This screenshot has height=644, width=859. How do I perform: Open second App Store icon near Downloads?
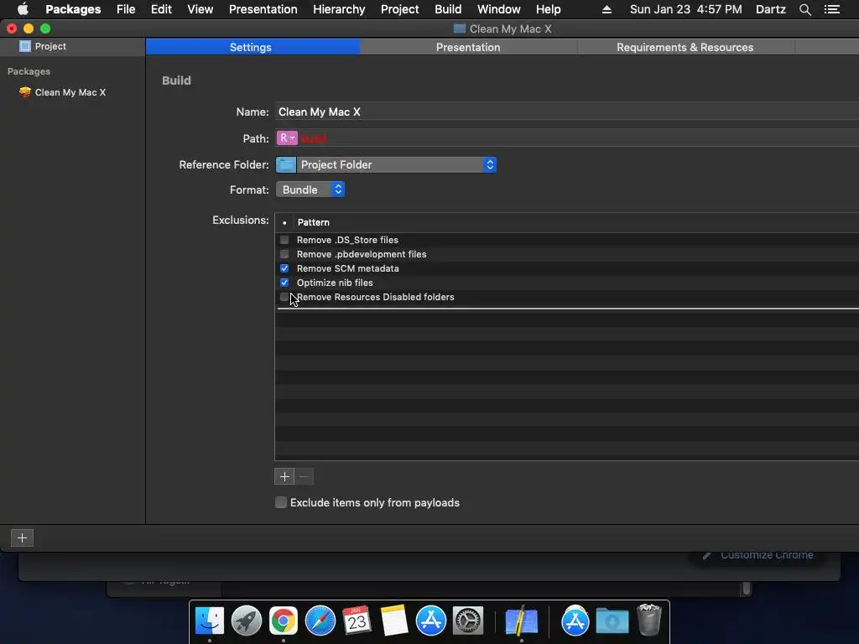pyautogui.click(x=575, y=621)
